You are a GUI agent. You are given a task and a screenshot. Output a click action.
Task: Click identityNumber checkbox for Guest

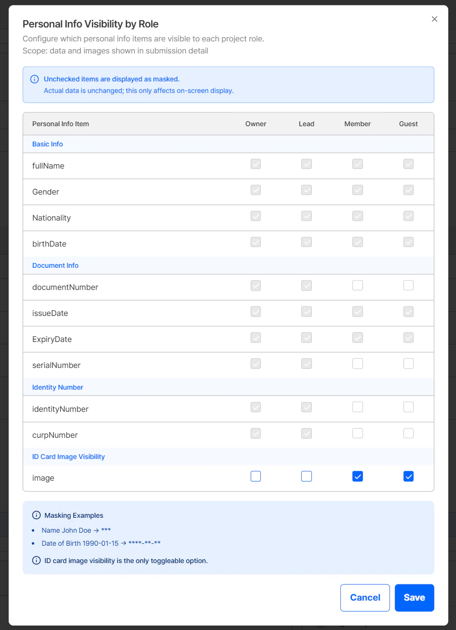(409, 407)
